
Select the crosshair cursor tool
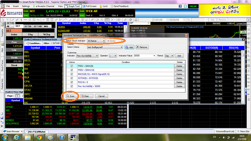[7, 20]
